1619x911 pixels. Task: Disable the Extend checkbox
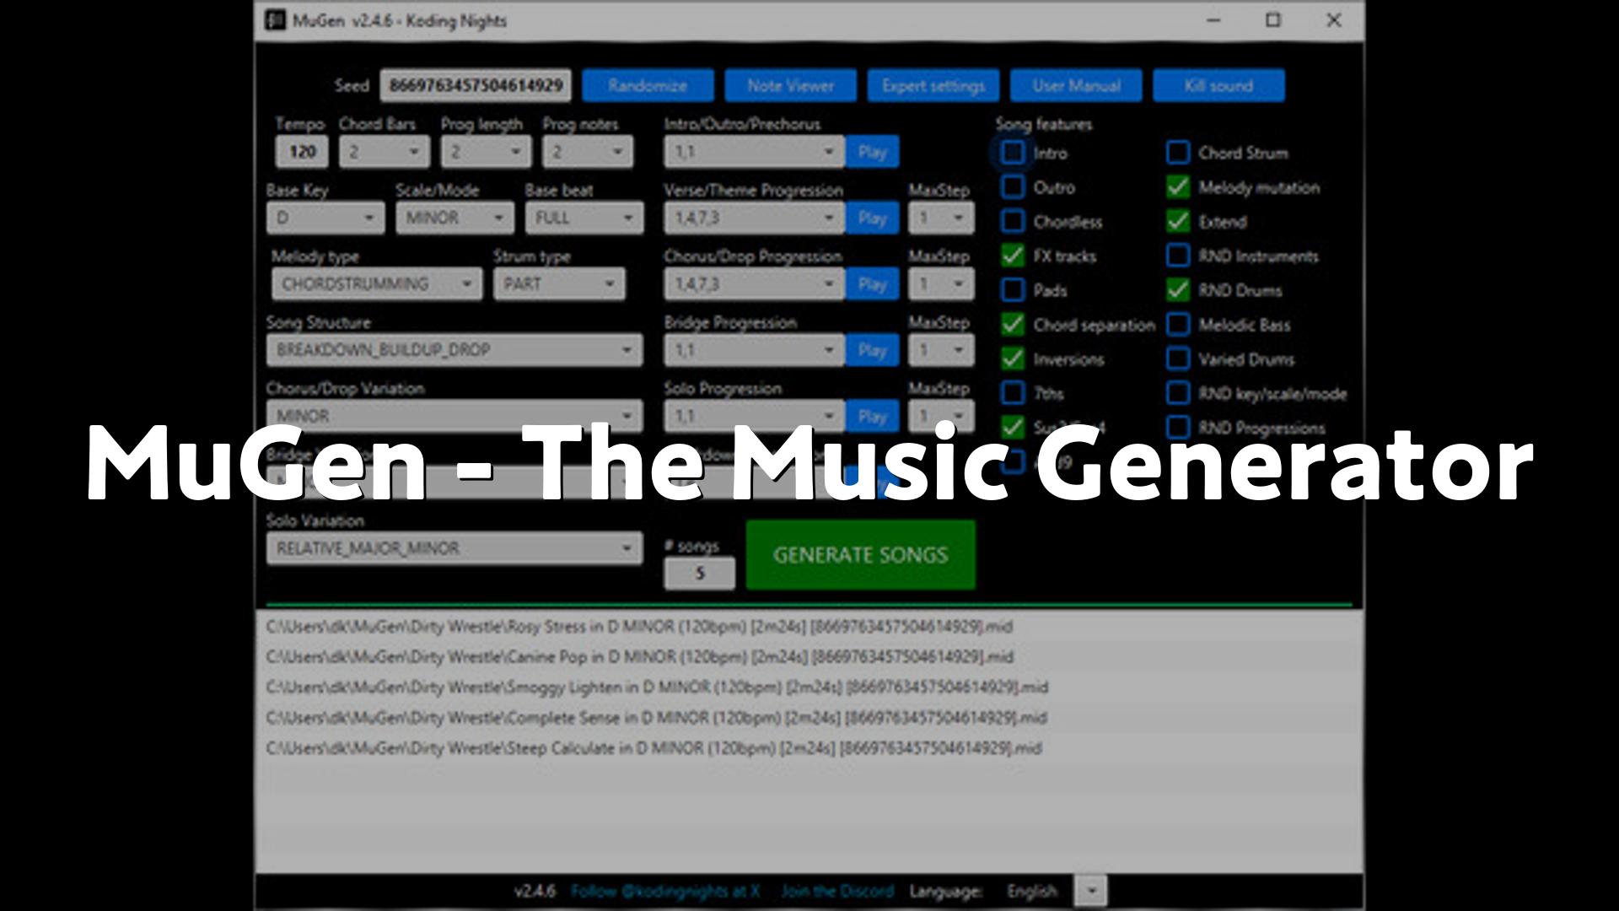(1178, 222)
